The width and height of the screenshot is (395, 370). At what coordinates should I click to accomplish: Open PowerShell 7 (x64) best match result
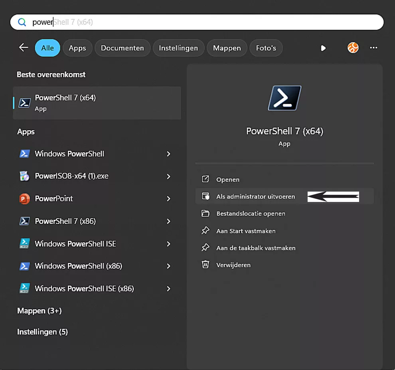pos(97,103)
